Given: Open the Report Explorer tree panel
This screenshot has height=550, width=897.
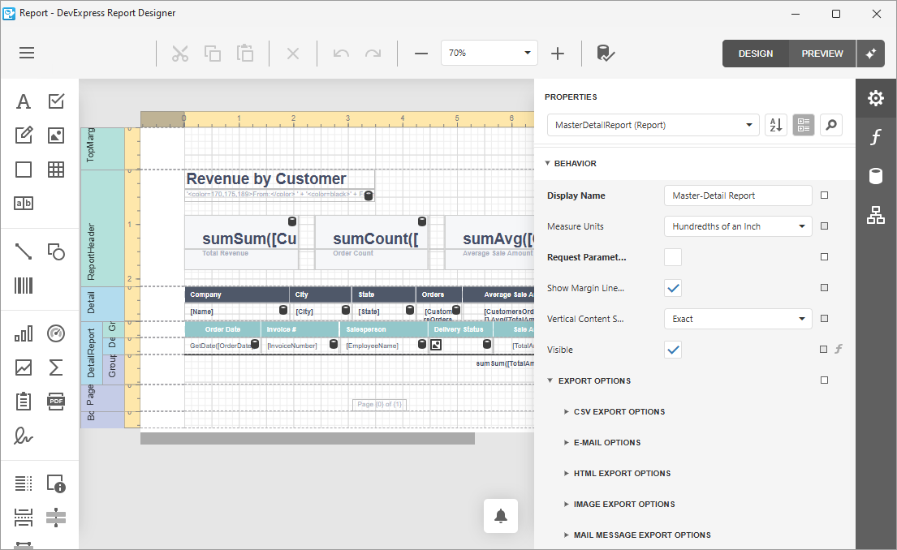Looking at the screenshot, I should (x=876, y=215).
